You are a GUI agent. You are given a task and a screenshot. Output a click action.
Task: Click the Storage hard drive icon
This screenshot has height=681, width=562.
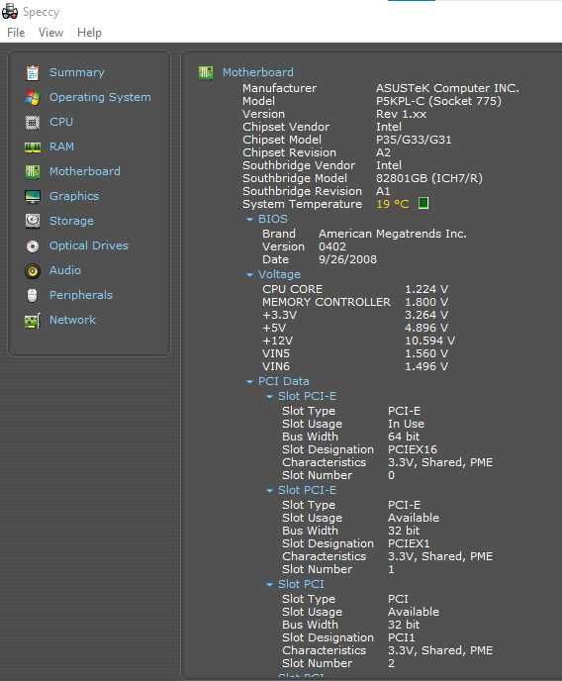[33, 221]
